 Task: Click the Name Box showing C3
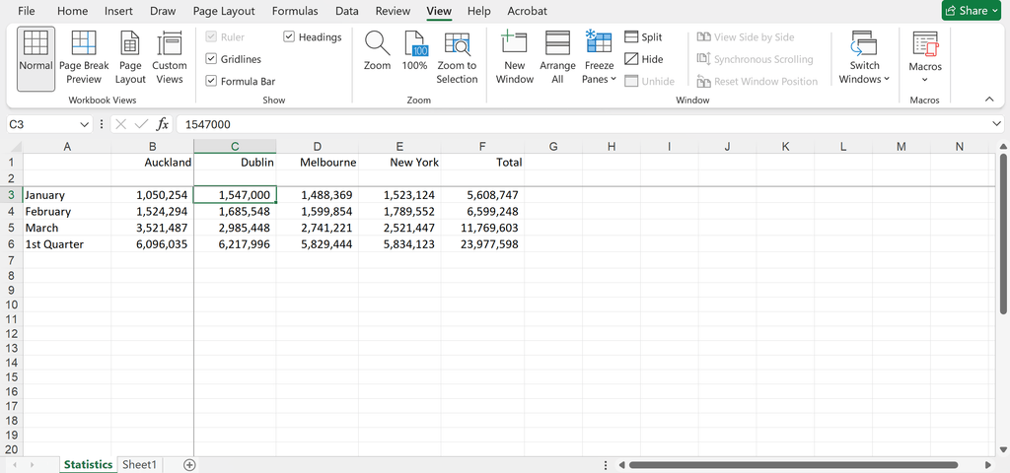click(x=41, y=124)
